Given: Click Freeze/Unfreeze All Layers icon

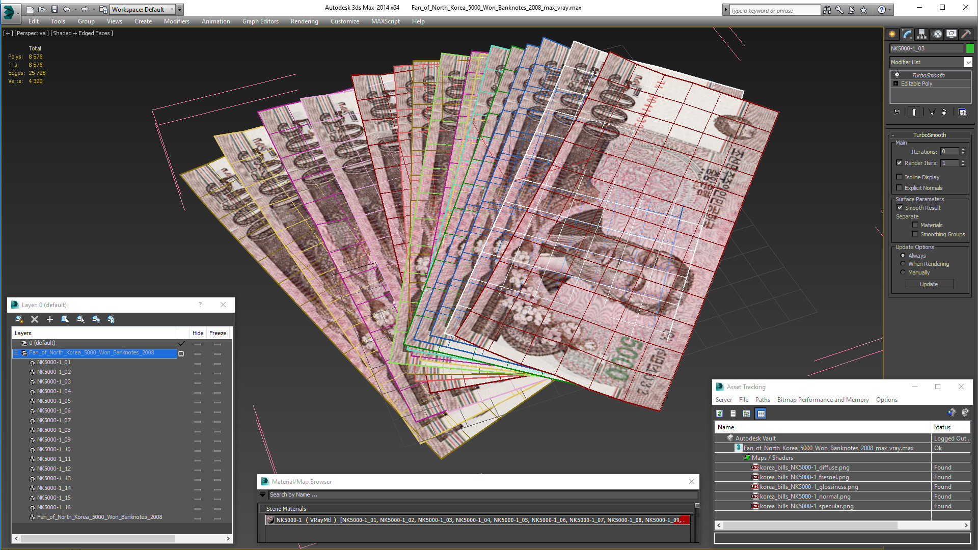Looking at the screenshot, I should [x=111, y=319].
